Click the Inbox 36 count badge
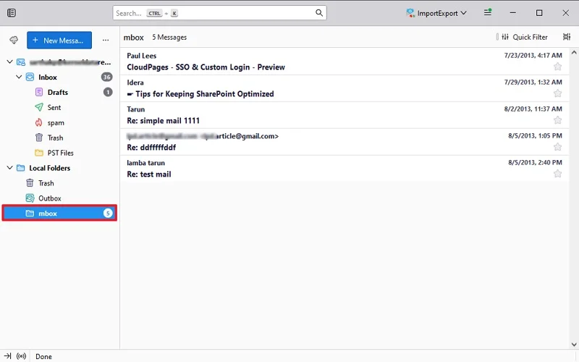 106,77
